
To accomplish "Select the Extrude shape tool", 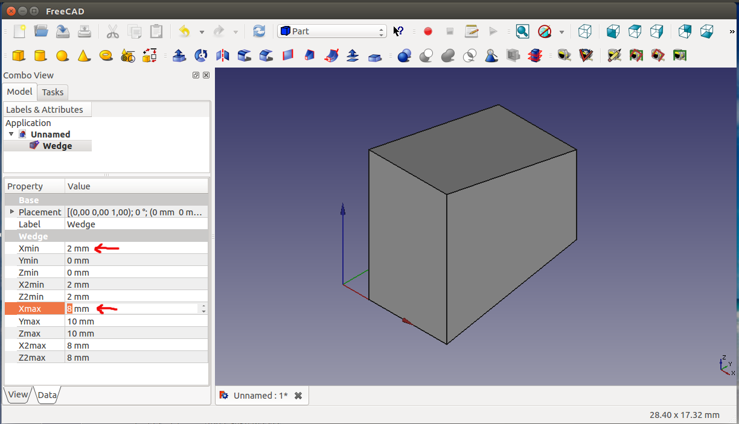I will click(179, 56).
